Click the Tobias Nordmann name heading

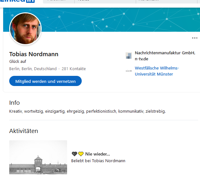pos(34,54)
